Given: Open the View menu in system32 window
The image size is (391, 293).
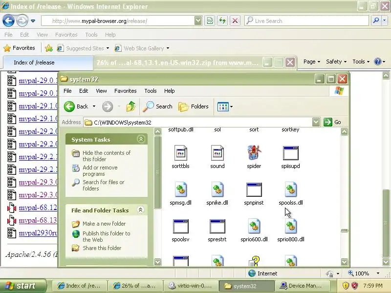Looking at the screenshot, I should (x=101, y=91).
